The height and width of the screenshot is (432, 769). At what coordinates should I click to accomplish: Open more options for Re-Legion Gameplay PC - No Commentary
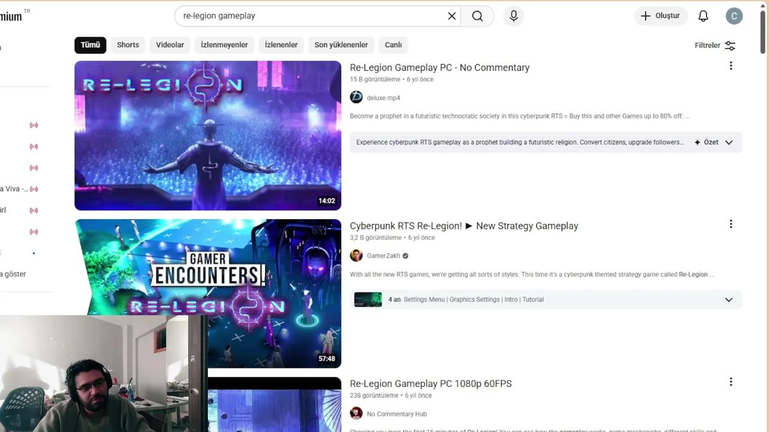pyautogui.click(x=731, y=66)
